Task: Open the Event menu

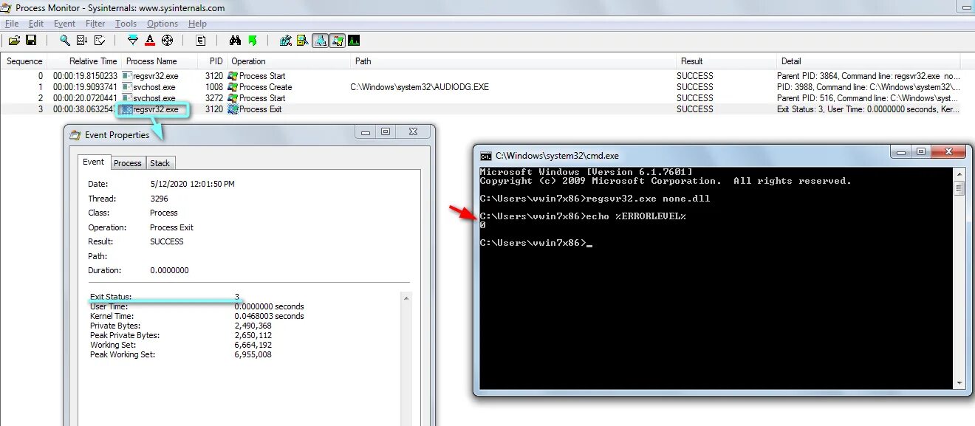Action: tap(64, 24)
